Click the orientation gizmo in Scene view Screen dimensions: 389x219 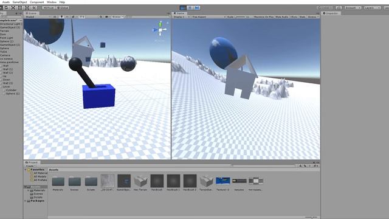160,30
